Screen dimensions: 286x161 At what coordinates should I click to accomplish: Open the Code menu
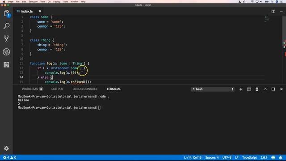tap(11, 1)
